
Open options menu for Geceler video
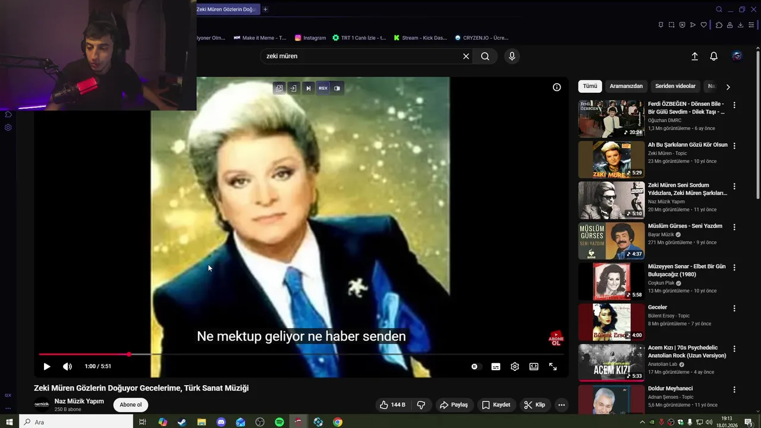(x=734, y=309)
